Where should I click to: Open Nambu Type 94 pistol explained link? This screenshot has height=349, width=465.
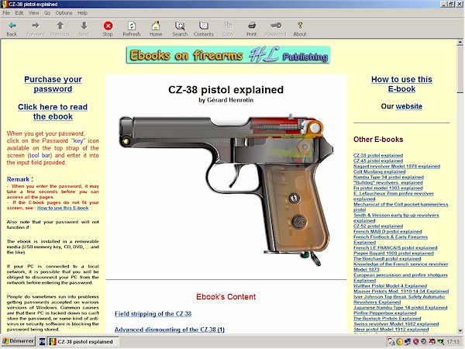pos(388,177)
